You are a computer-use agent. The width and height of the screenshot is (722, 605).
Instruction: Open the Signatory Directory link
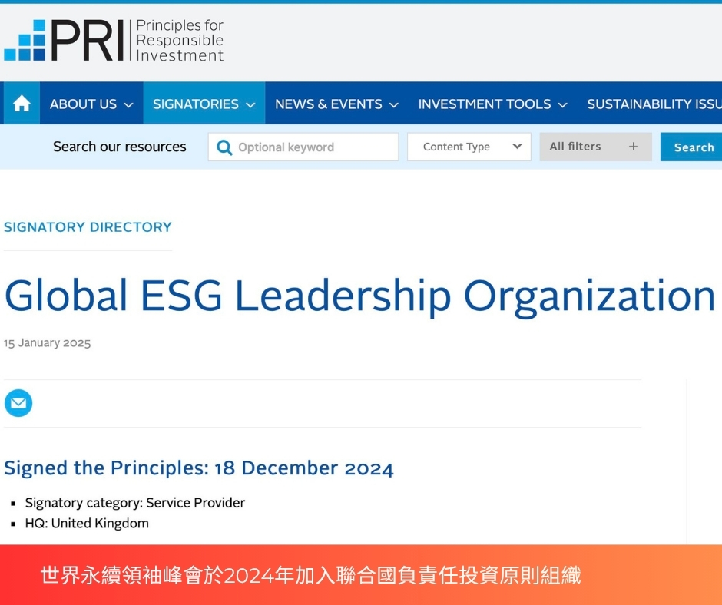pos(88,227)
